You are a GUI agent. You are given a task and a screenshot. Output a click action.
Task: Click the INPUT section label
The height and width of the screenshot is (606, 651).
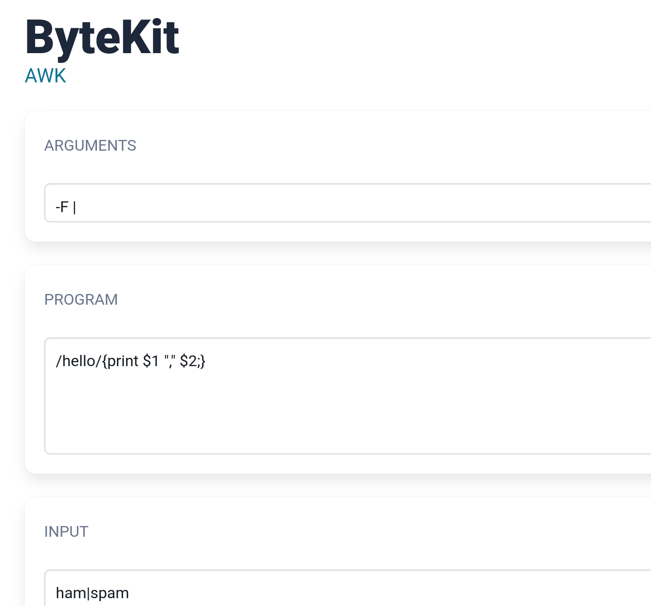[67, 531]
